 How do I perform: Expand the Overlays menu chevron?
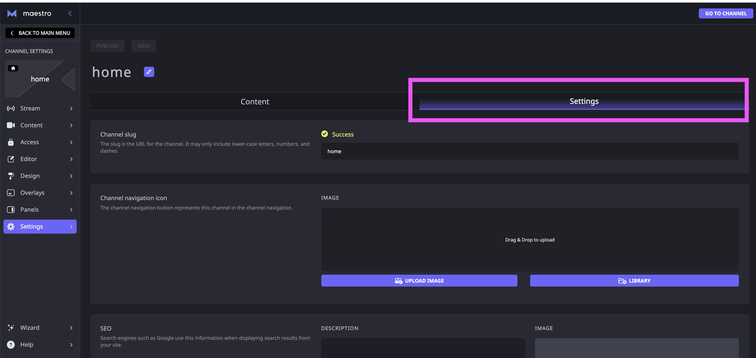pos(71,193)
